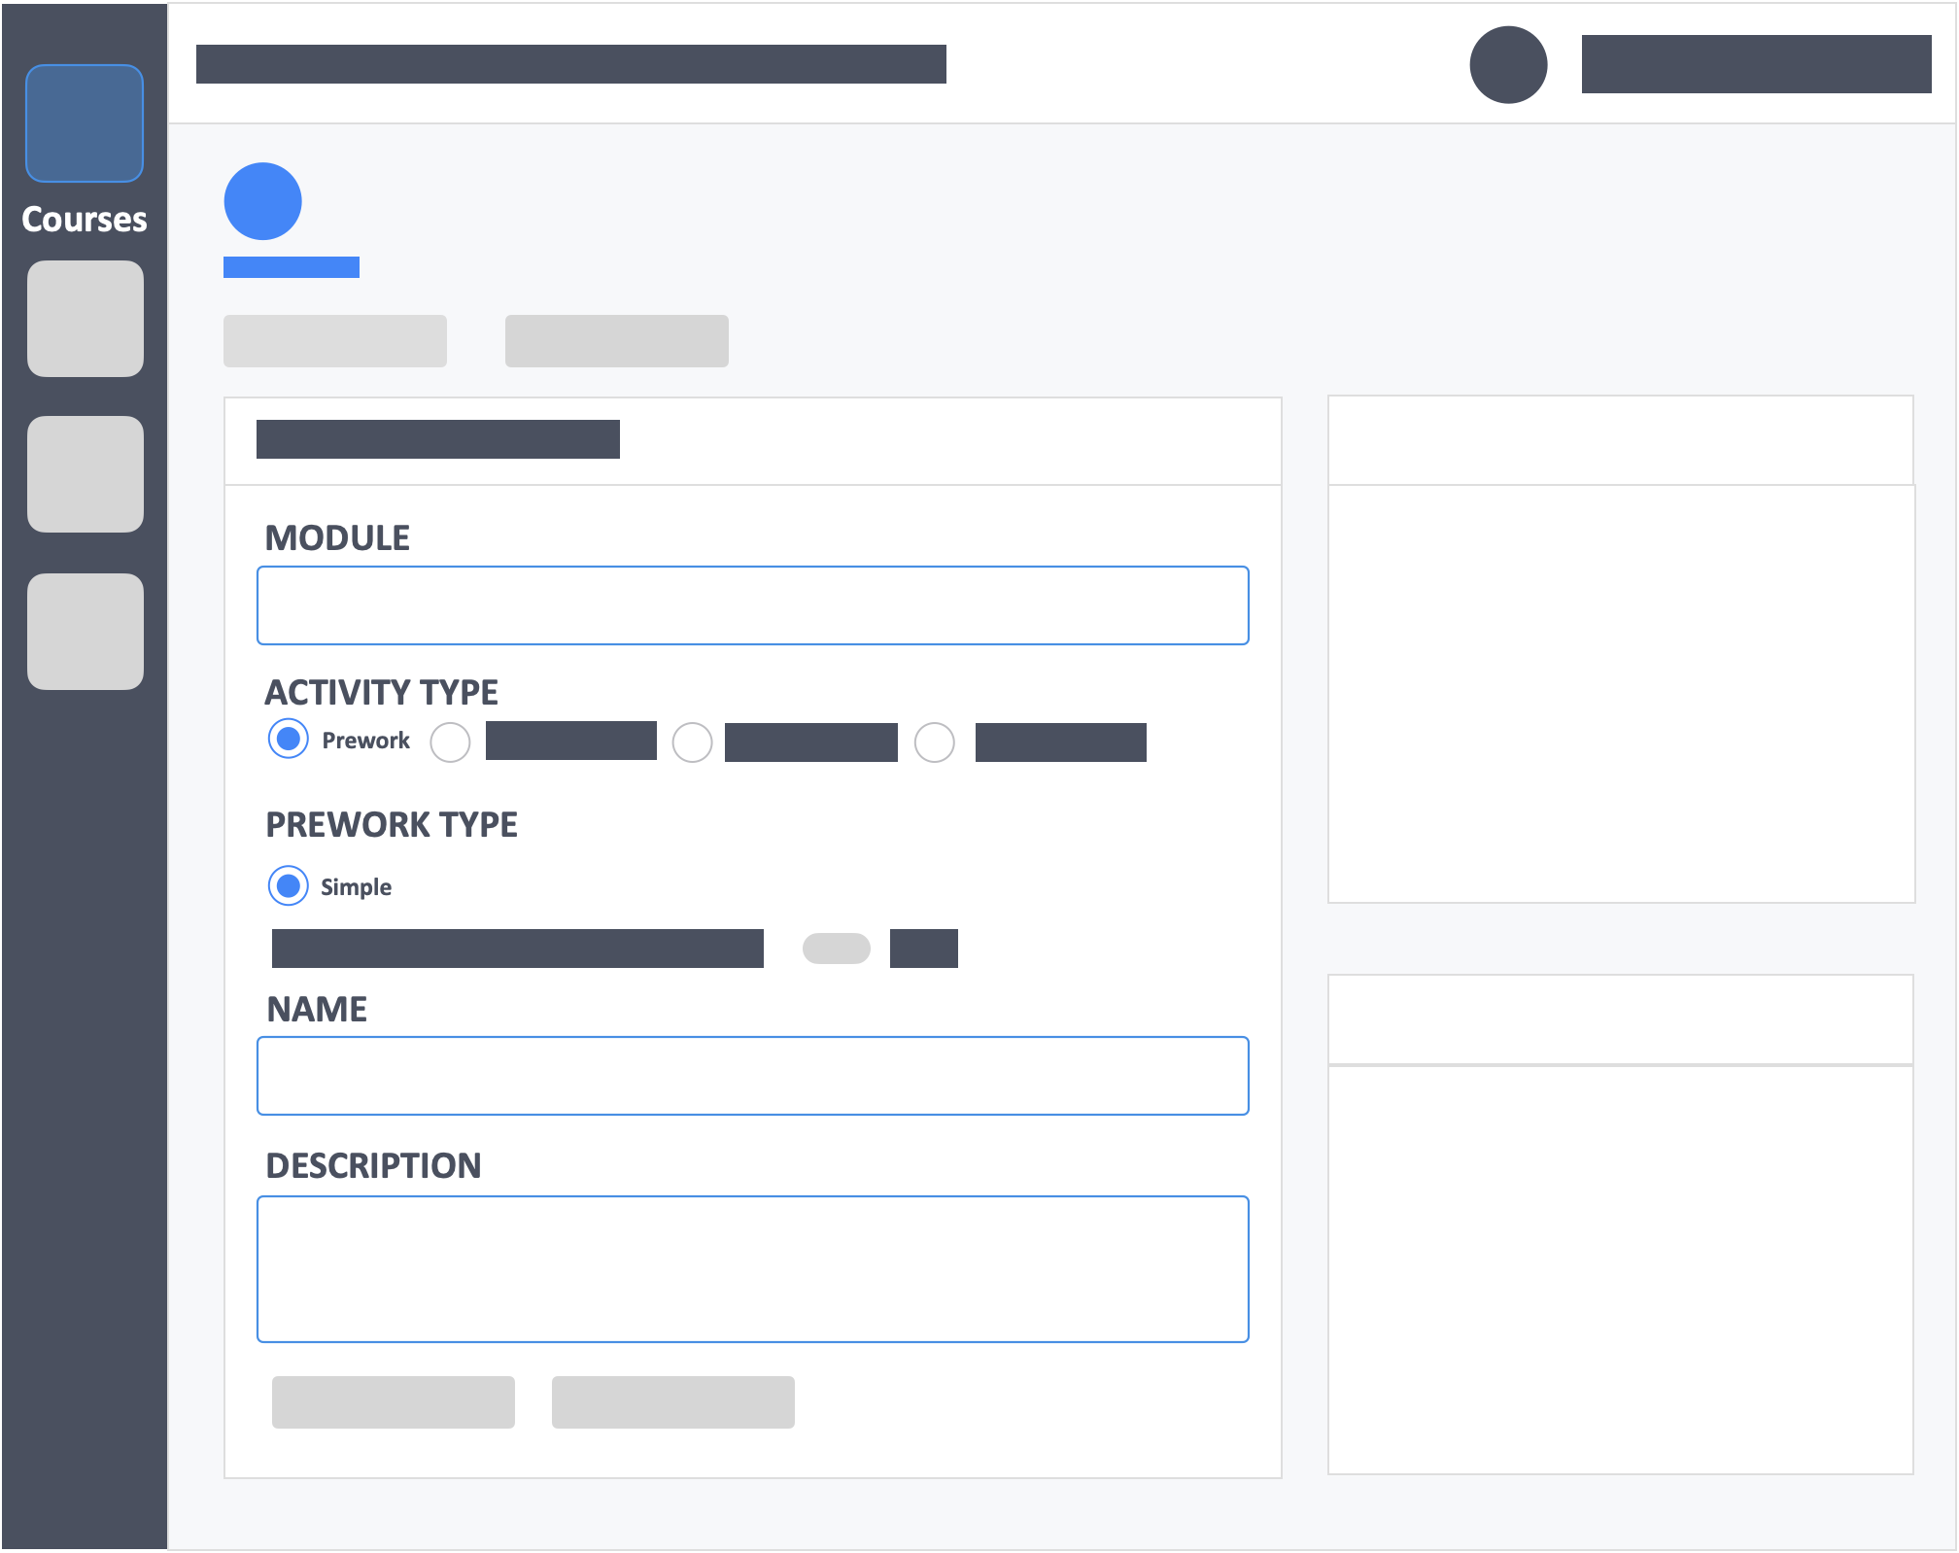The height and width of the screenshot is (1553, 1959).
Task: Open the Courses sidebar icon
Action: point(85,123)
